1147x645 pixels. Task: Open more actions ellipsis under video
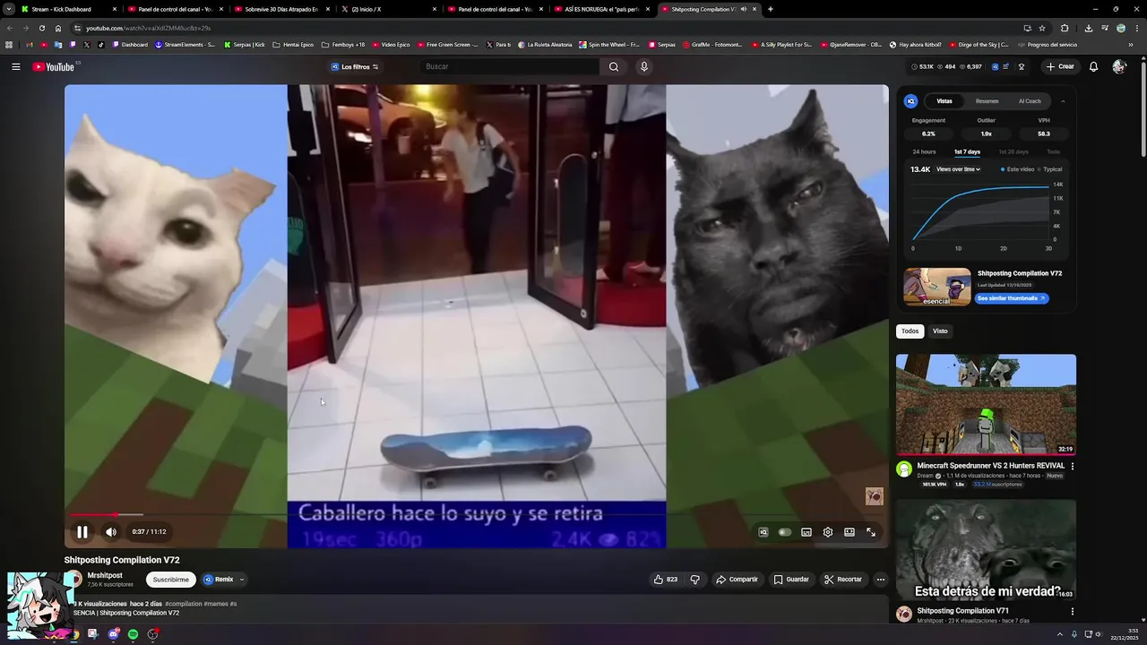tap(881, 580)
